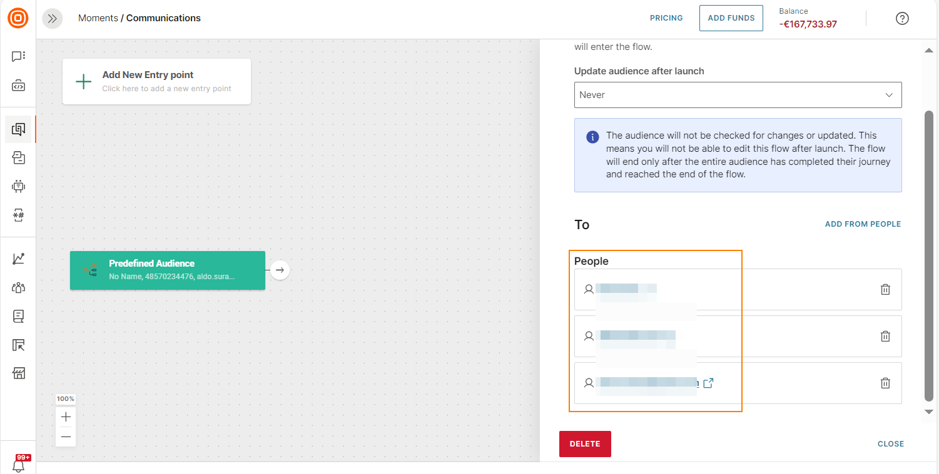Expand the sidebar with double-chevron button

tap(53, 19)
